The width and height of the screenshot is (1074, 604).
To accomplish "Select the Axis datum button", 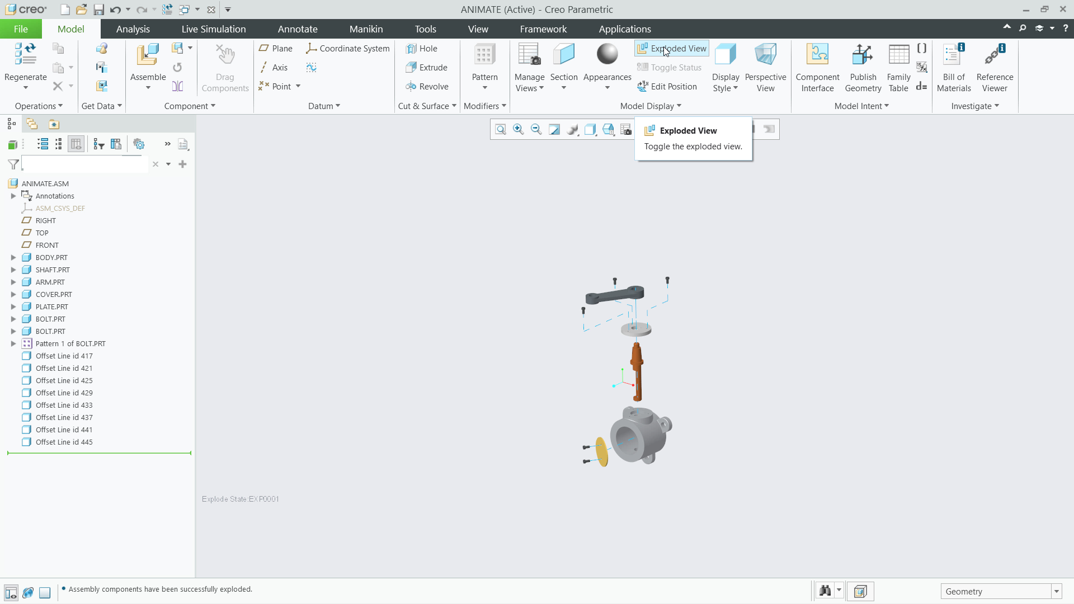I will pos(274,68).
